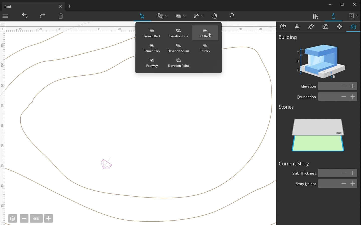
Task: Choose the Elevation Line tool
Action: click(178, 33)
